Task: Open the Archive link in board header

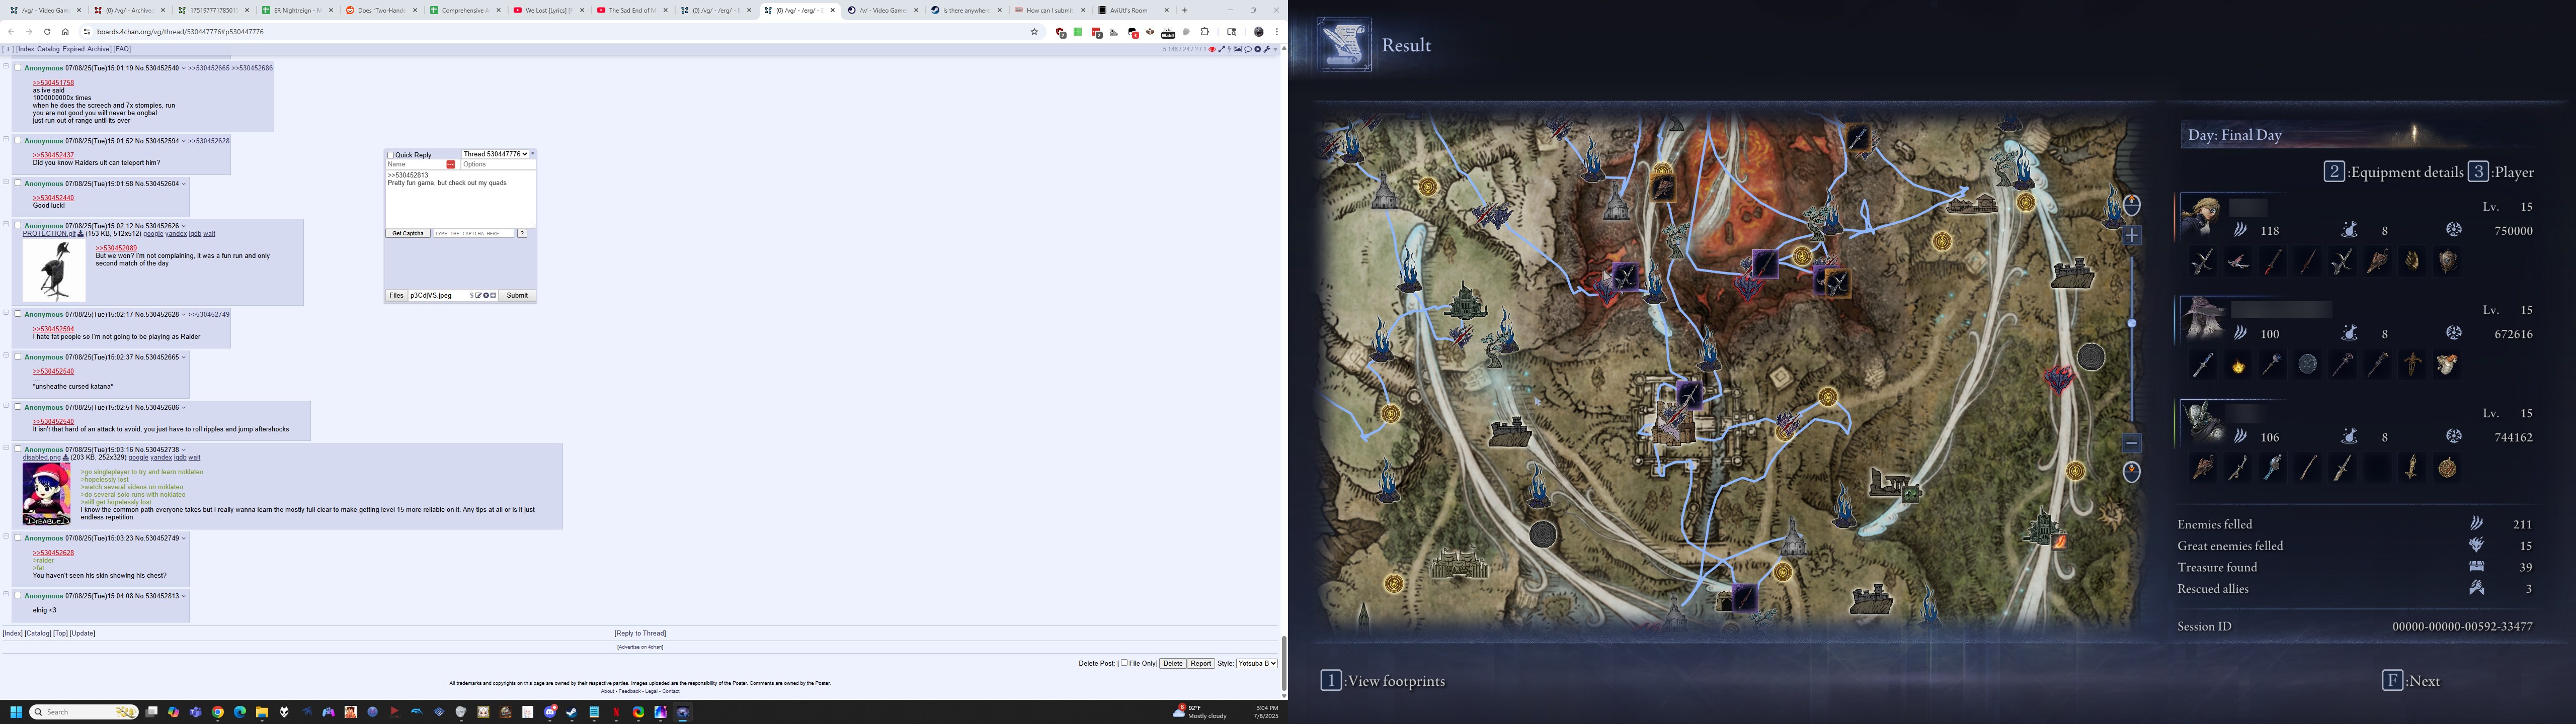Action: (97, 49)
